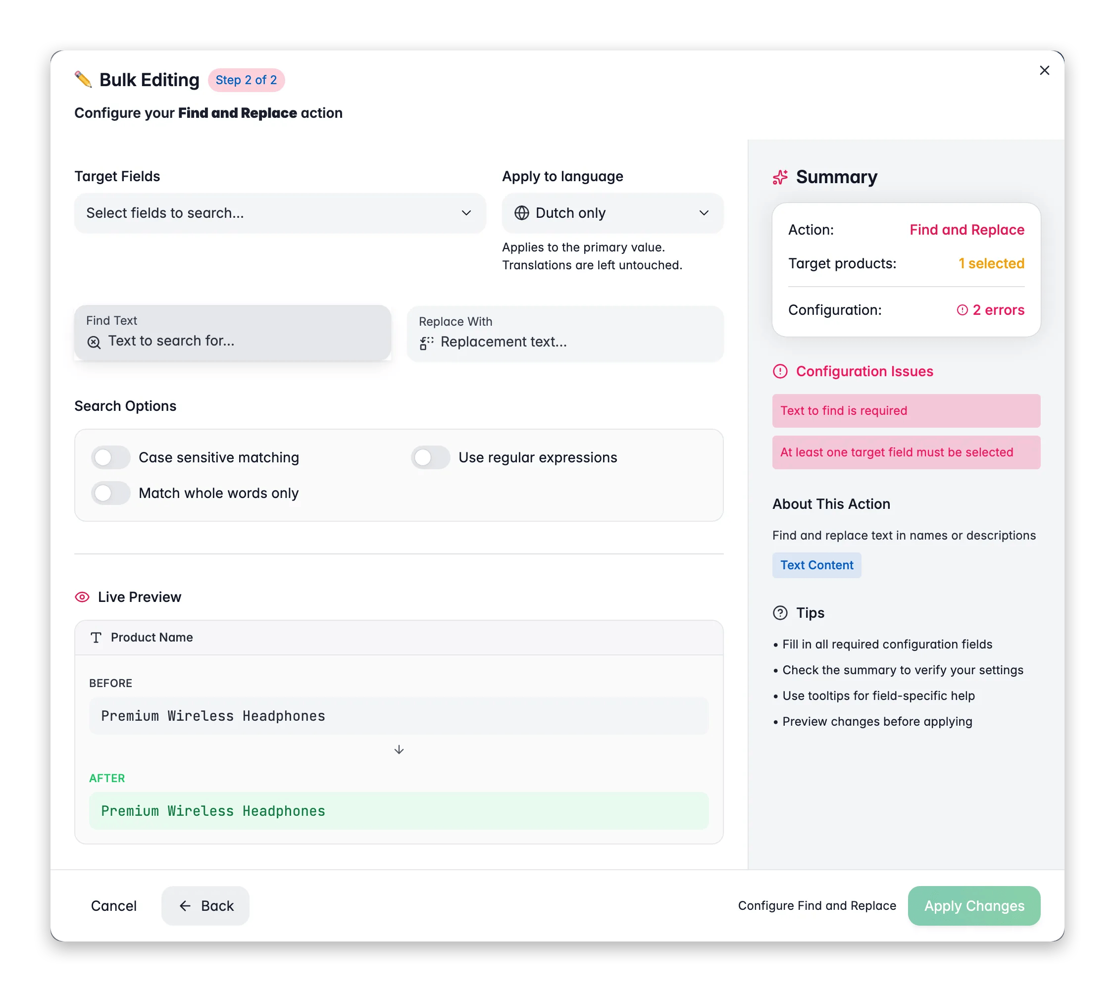The image size is (1115, 992).
Task: Click the After Premium Wireless Headphones preview
Action: tap(399, 810)
